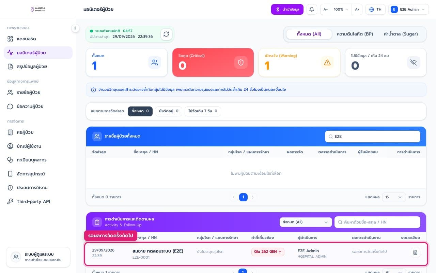Click the clipboard icon in Activity & Follow-Up header

point(97,222)
